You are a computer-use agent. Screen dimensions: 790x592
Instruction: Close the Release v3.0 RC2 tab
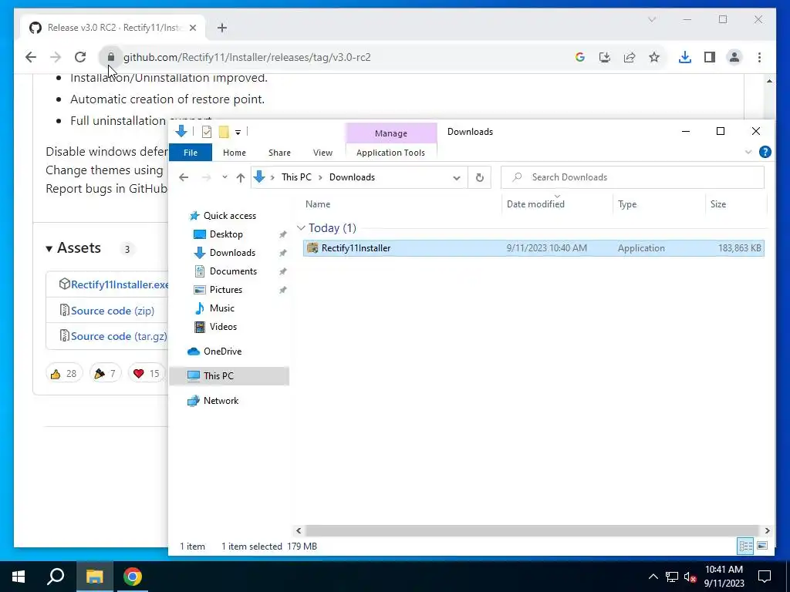tap(192, 28)
